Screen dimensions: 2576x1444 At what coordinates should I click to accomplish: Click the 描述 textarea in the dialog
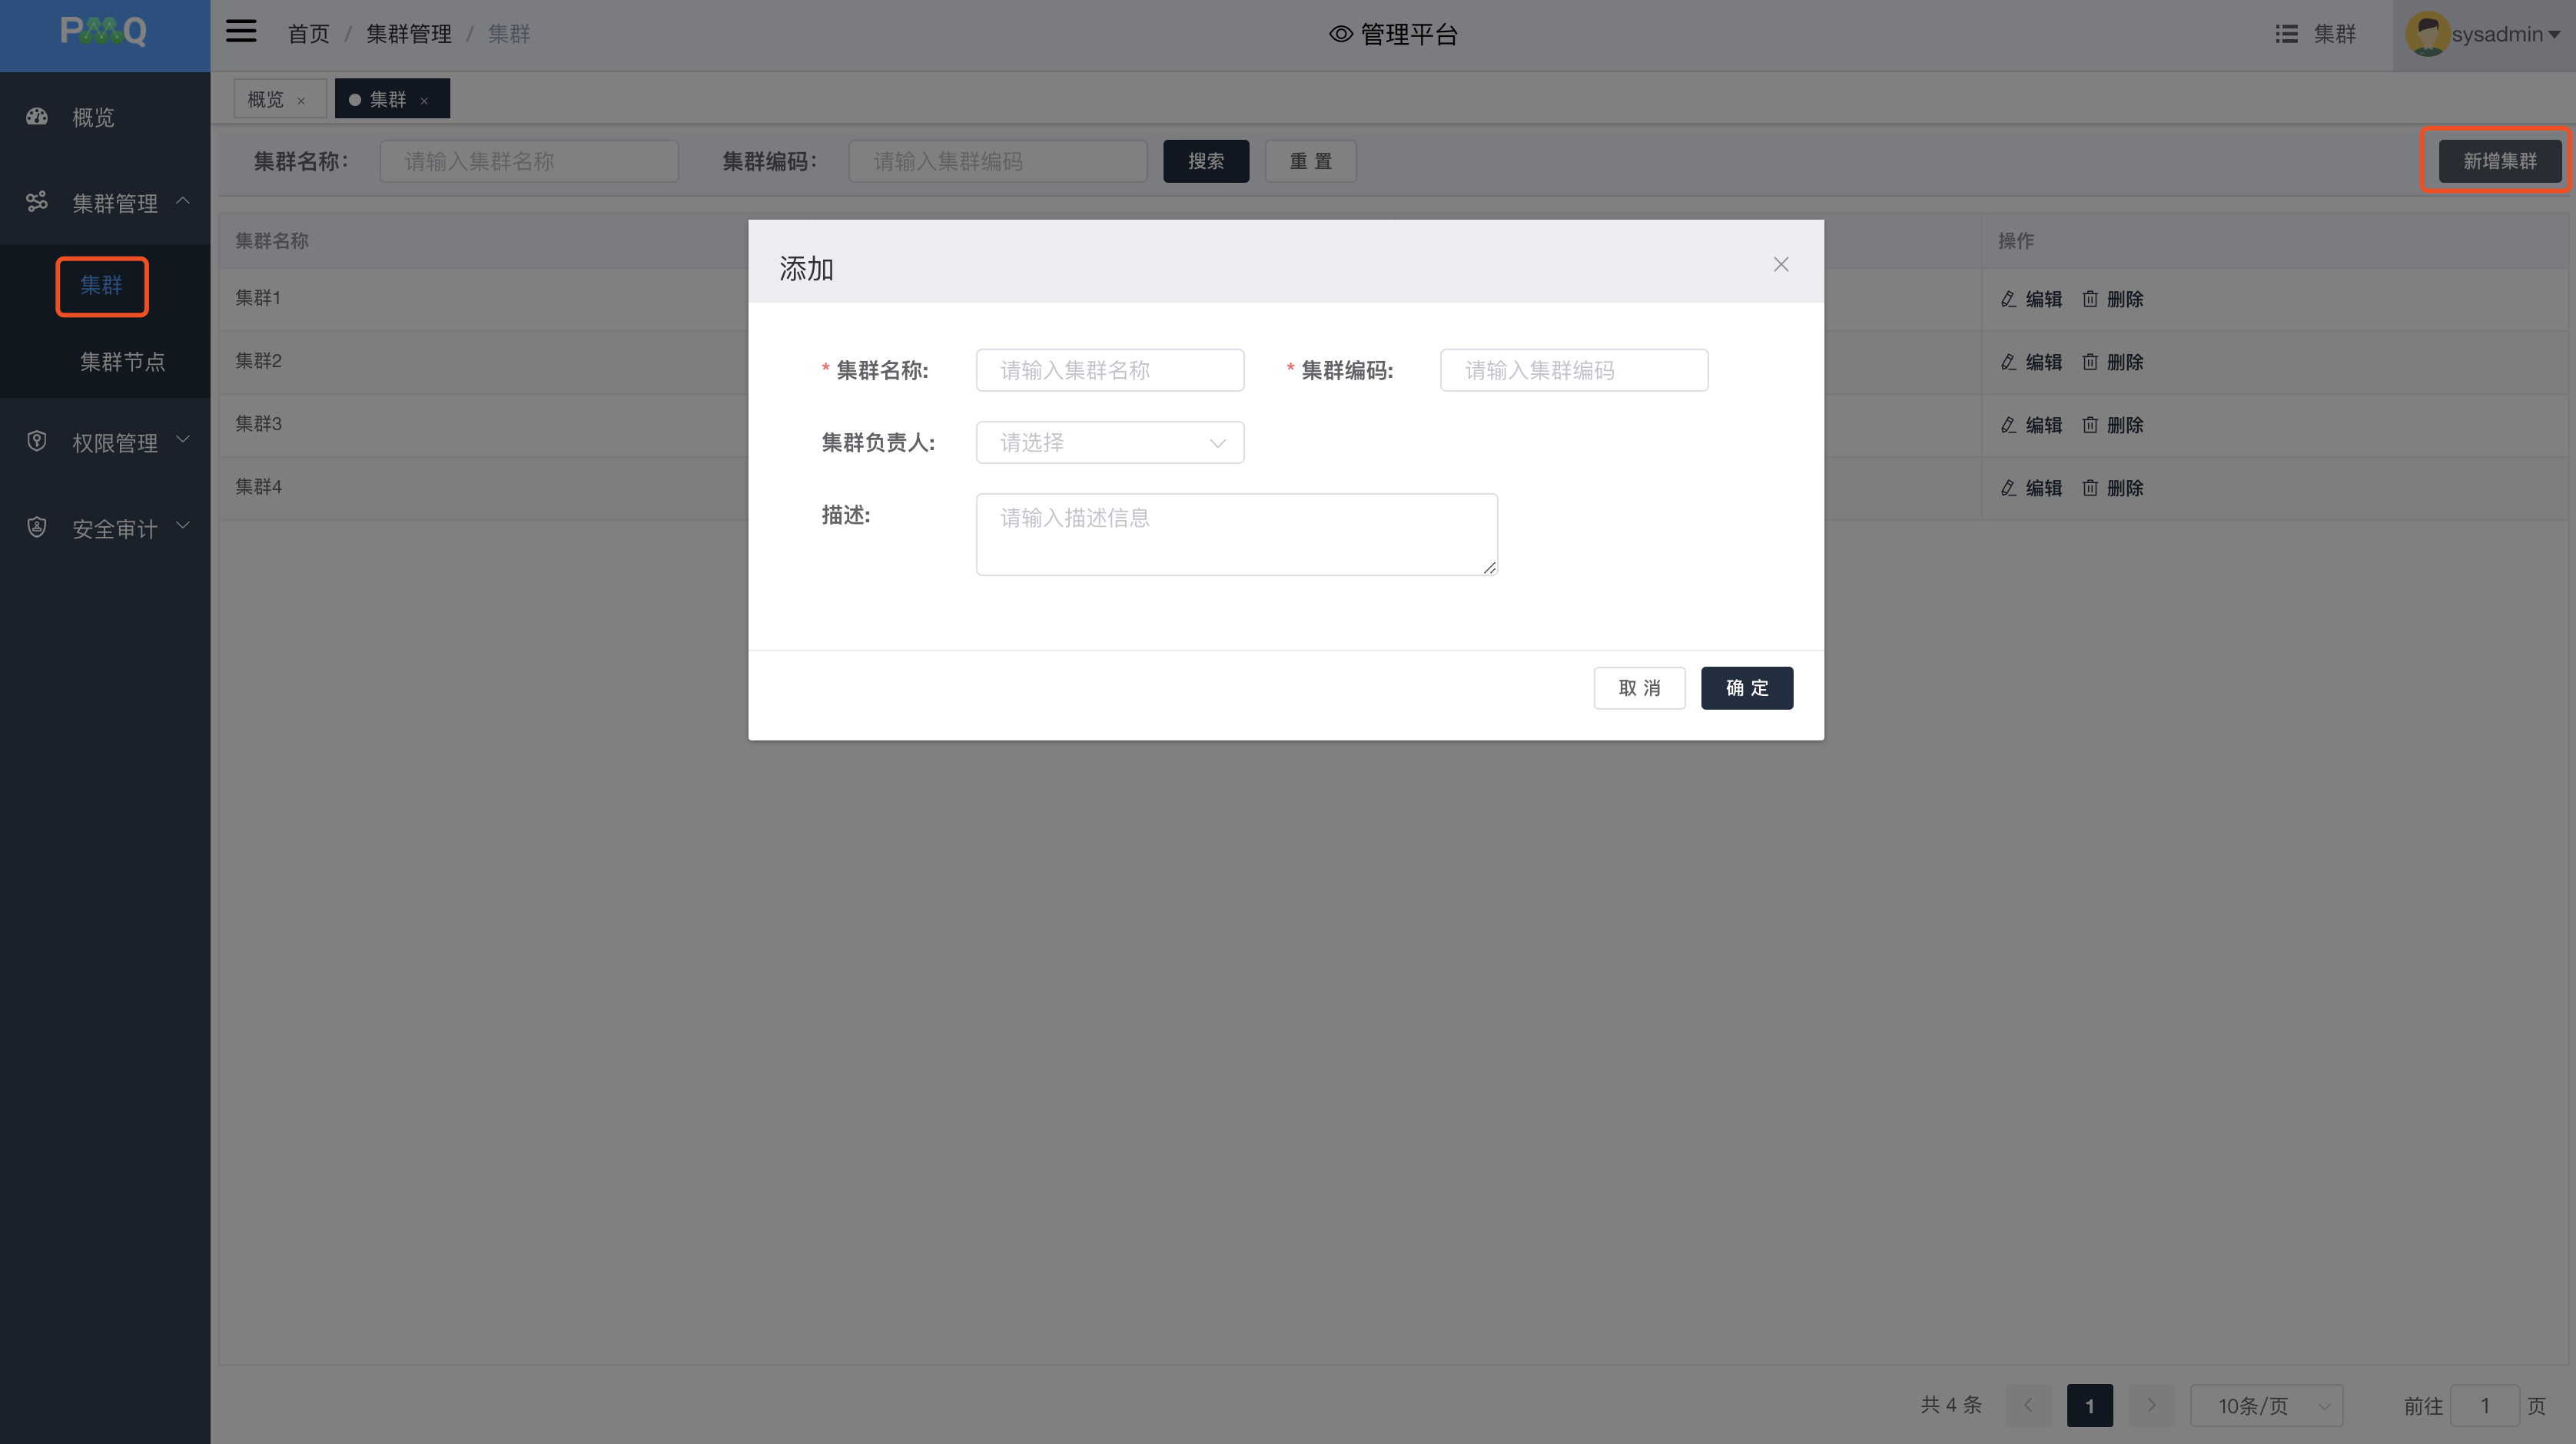[x=1236, y=535]
